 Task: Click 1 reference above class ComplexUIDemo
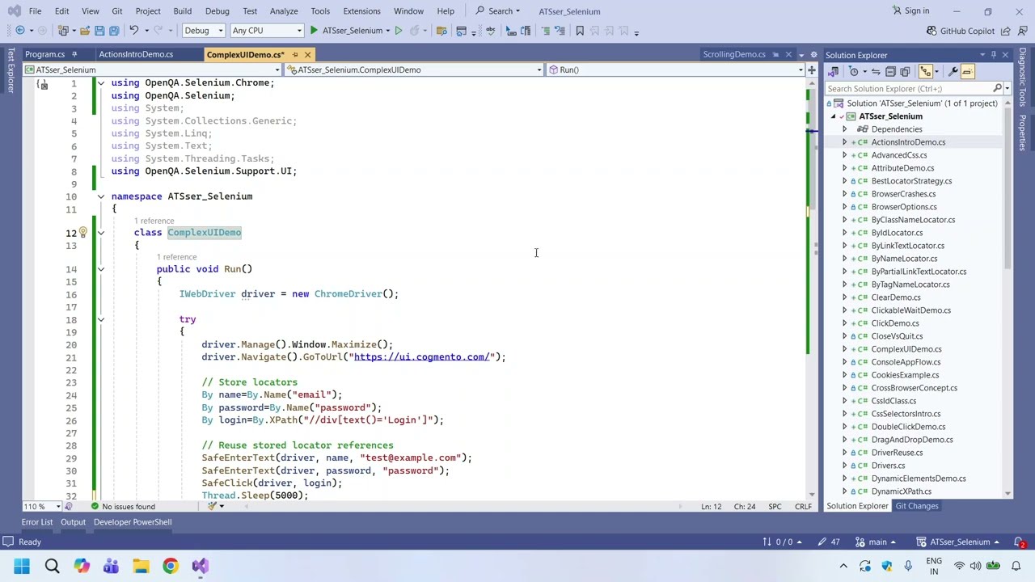tap(154, 221)
